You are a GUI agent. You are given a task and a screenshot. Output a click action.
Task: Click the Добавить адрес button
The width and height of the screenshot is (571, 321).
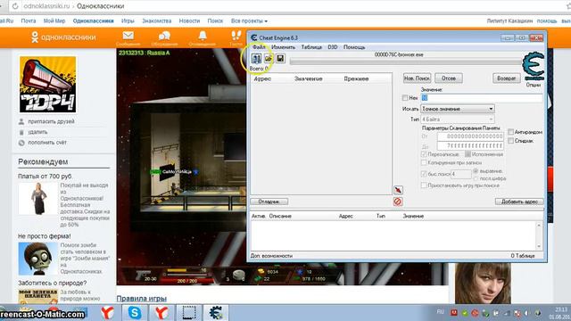click(519, 202)
